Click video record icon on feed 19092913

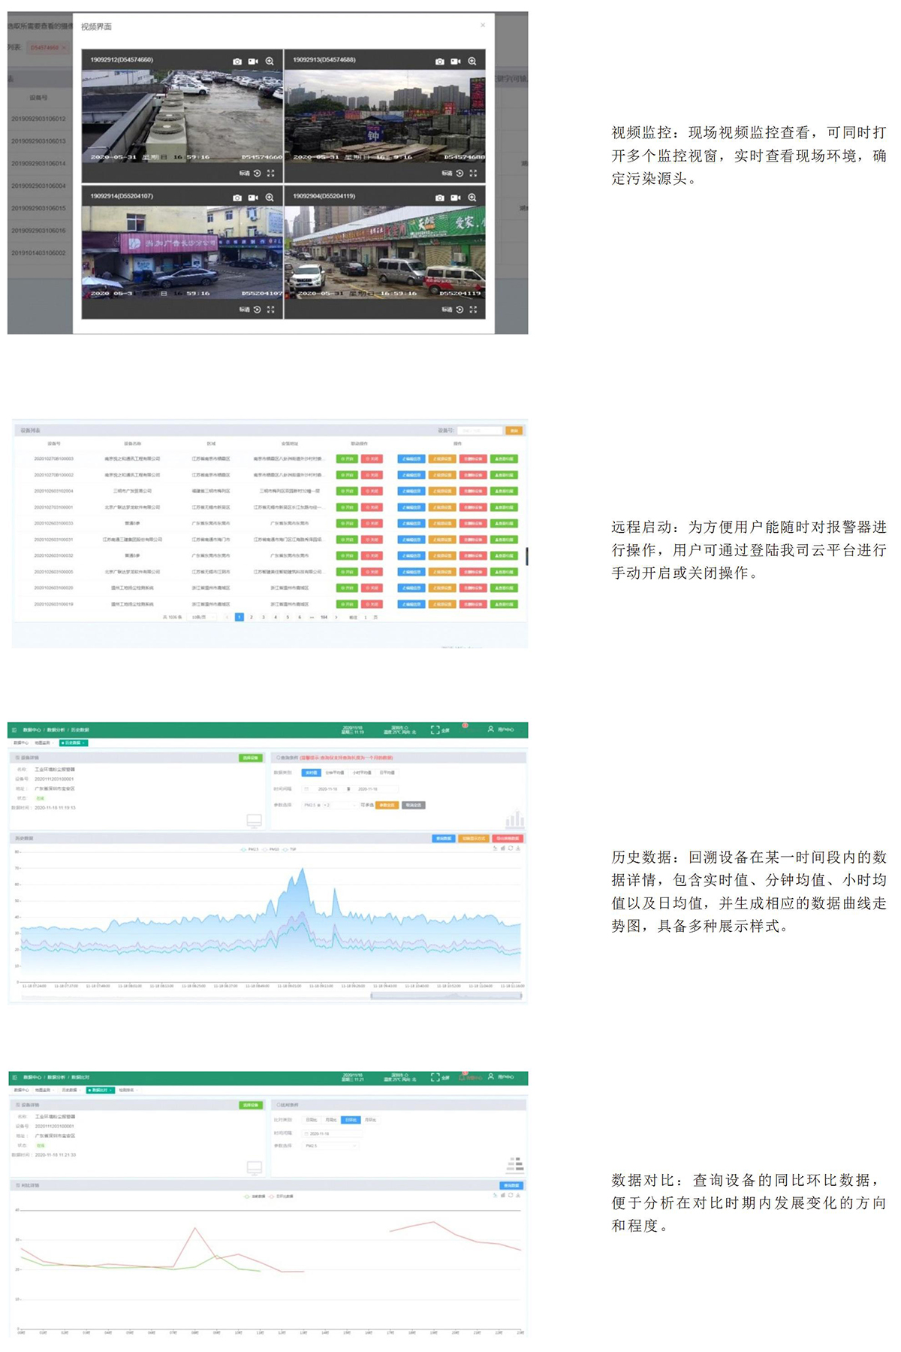[x=456, y=62]
